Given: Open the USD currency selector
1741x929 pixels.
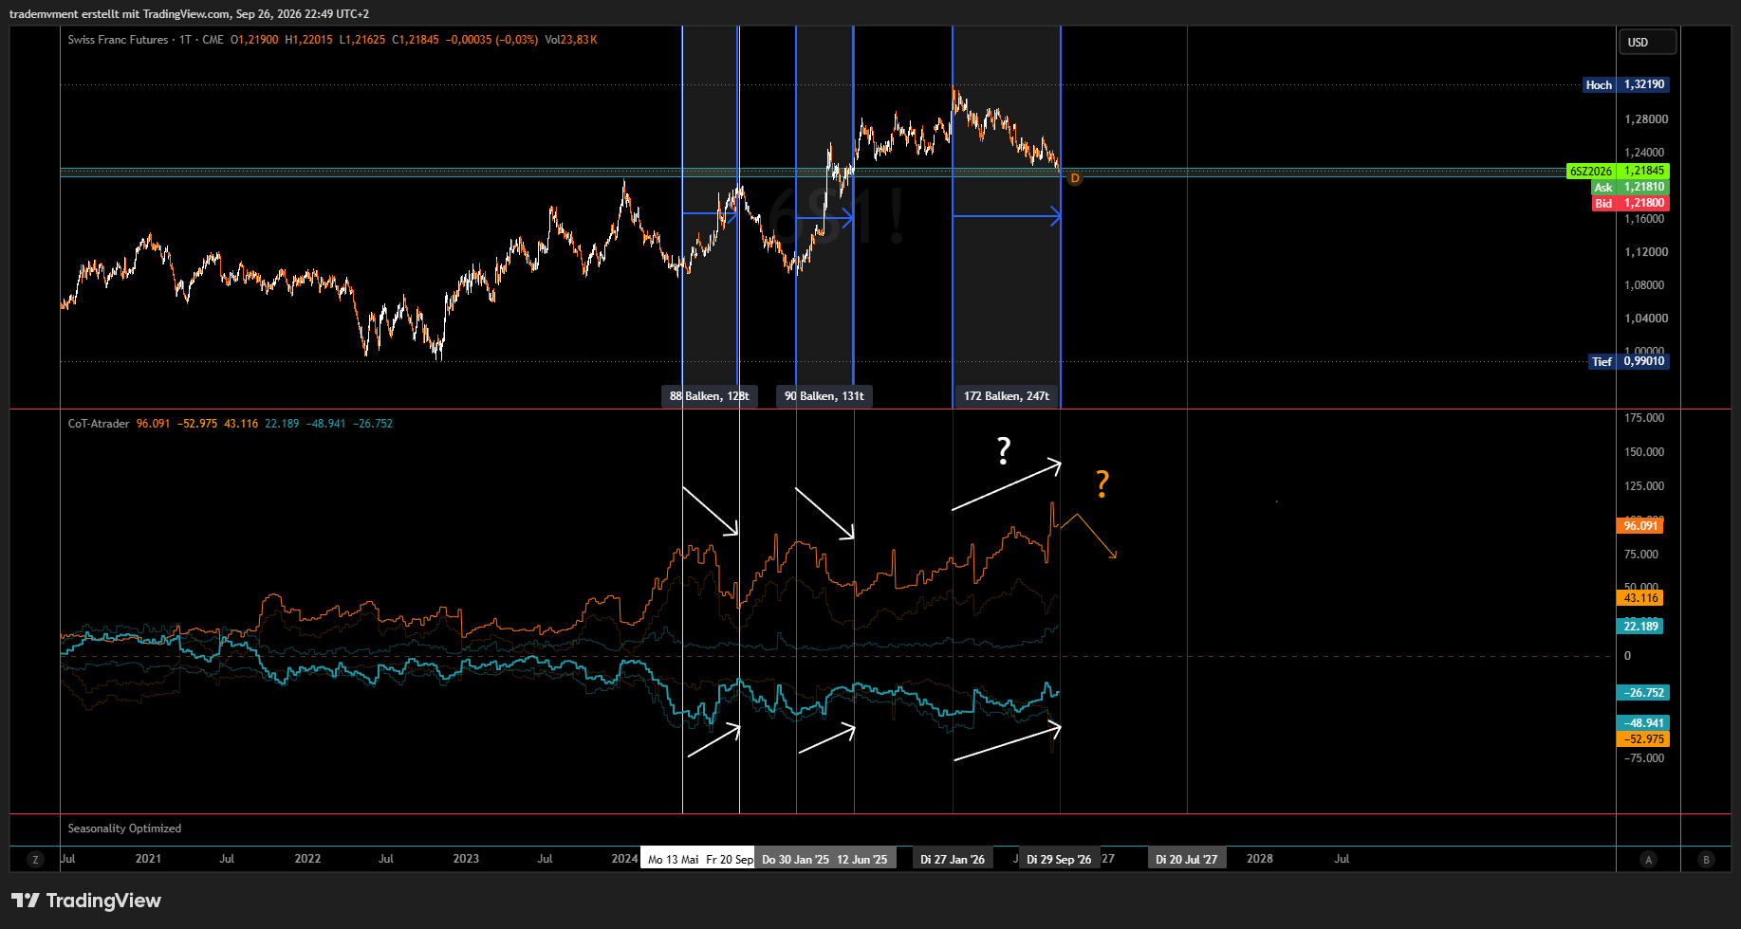Looking at the screenshot, I should click(1647, 42).
